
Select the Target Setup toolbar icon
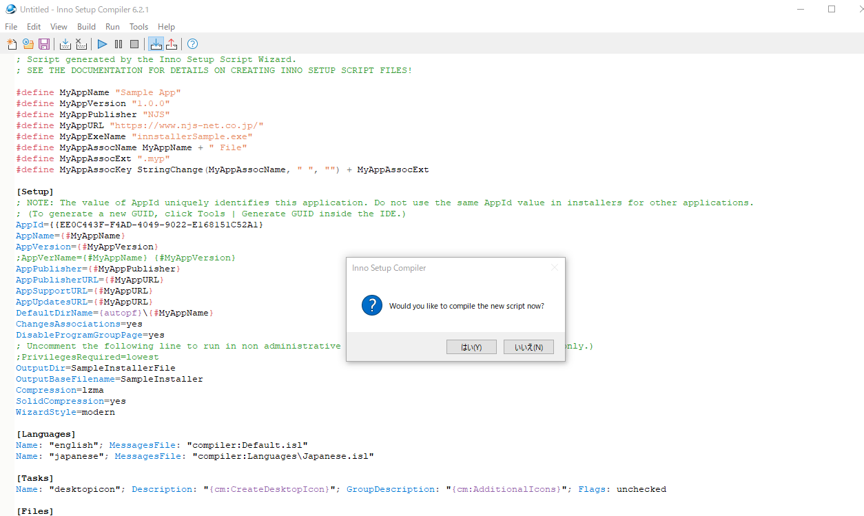click(156, 44)
